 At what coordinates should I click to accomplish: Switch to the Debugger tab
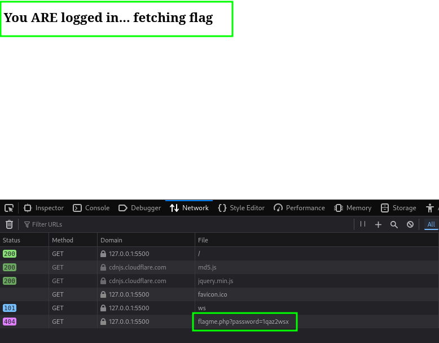coord(140,208)
